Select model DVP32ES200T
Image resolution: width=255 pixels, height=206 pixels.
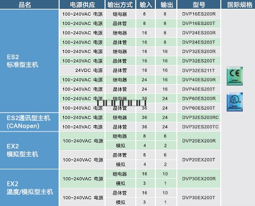[x=199, y=61]
